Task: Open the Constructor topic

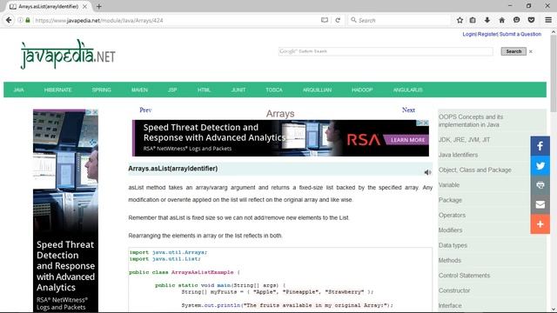Action: tap(454, 290)
